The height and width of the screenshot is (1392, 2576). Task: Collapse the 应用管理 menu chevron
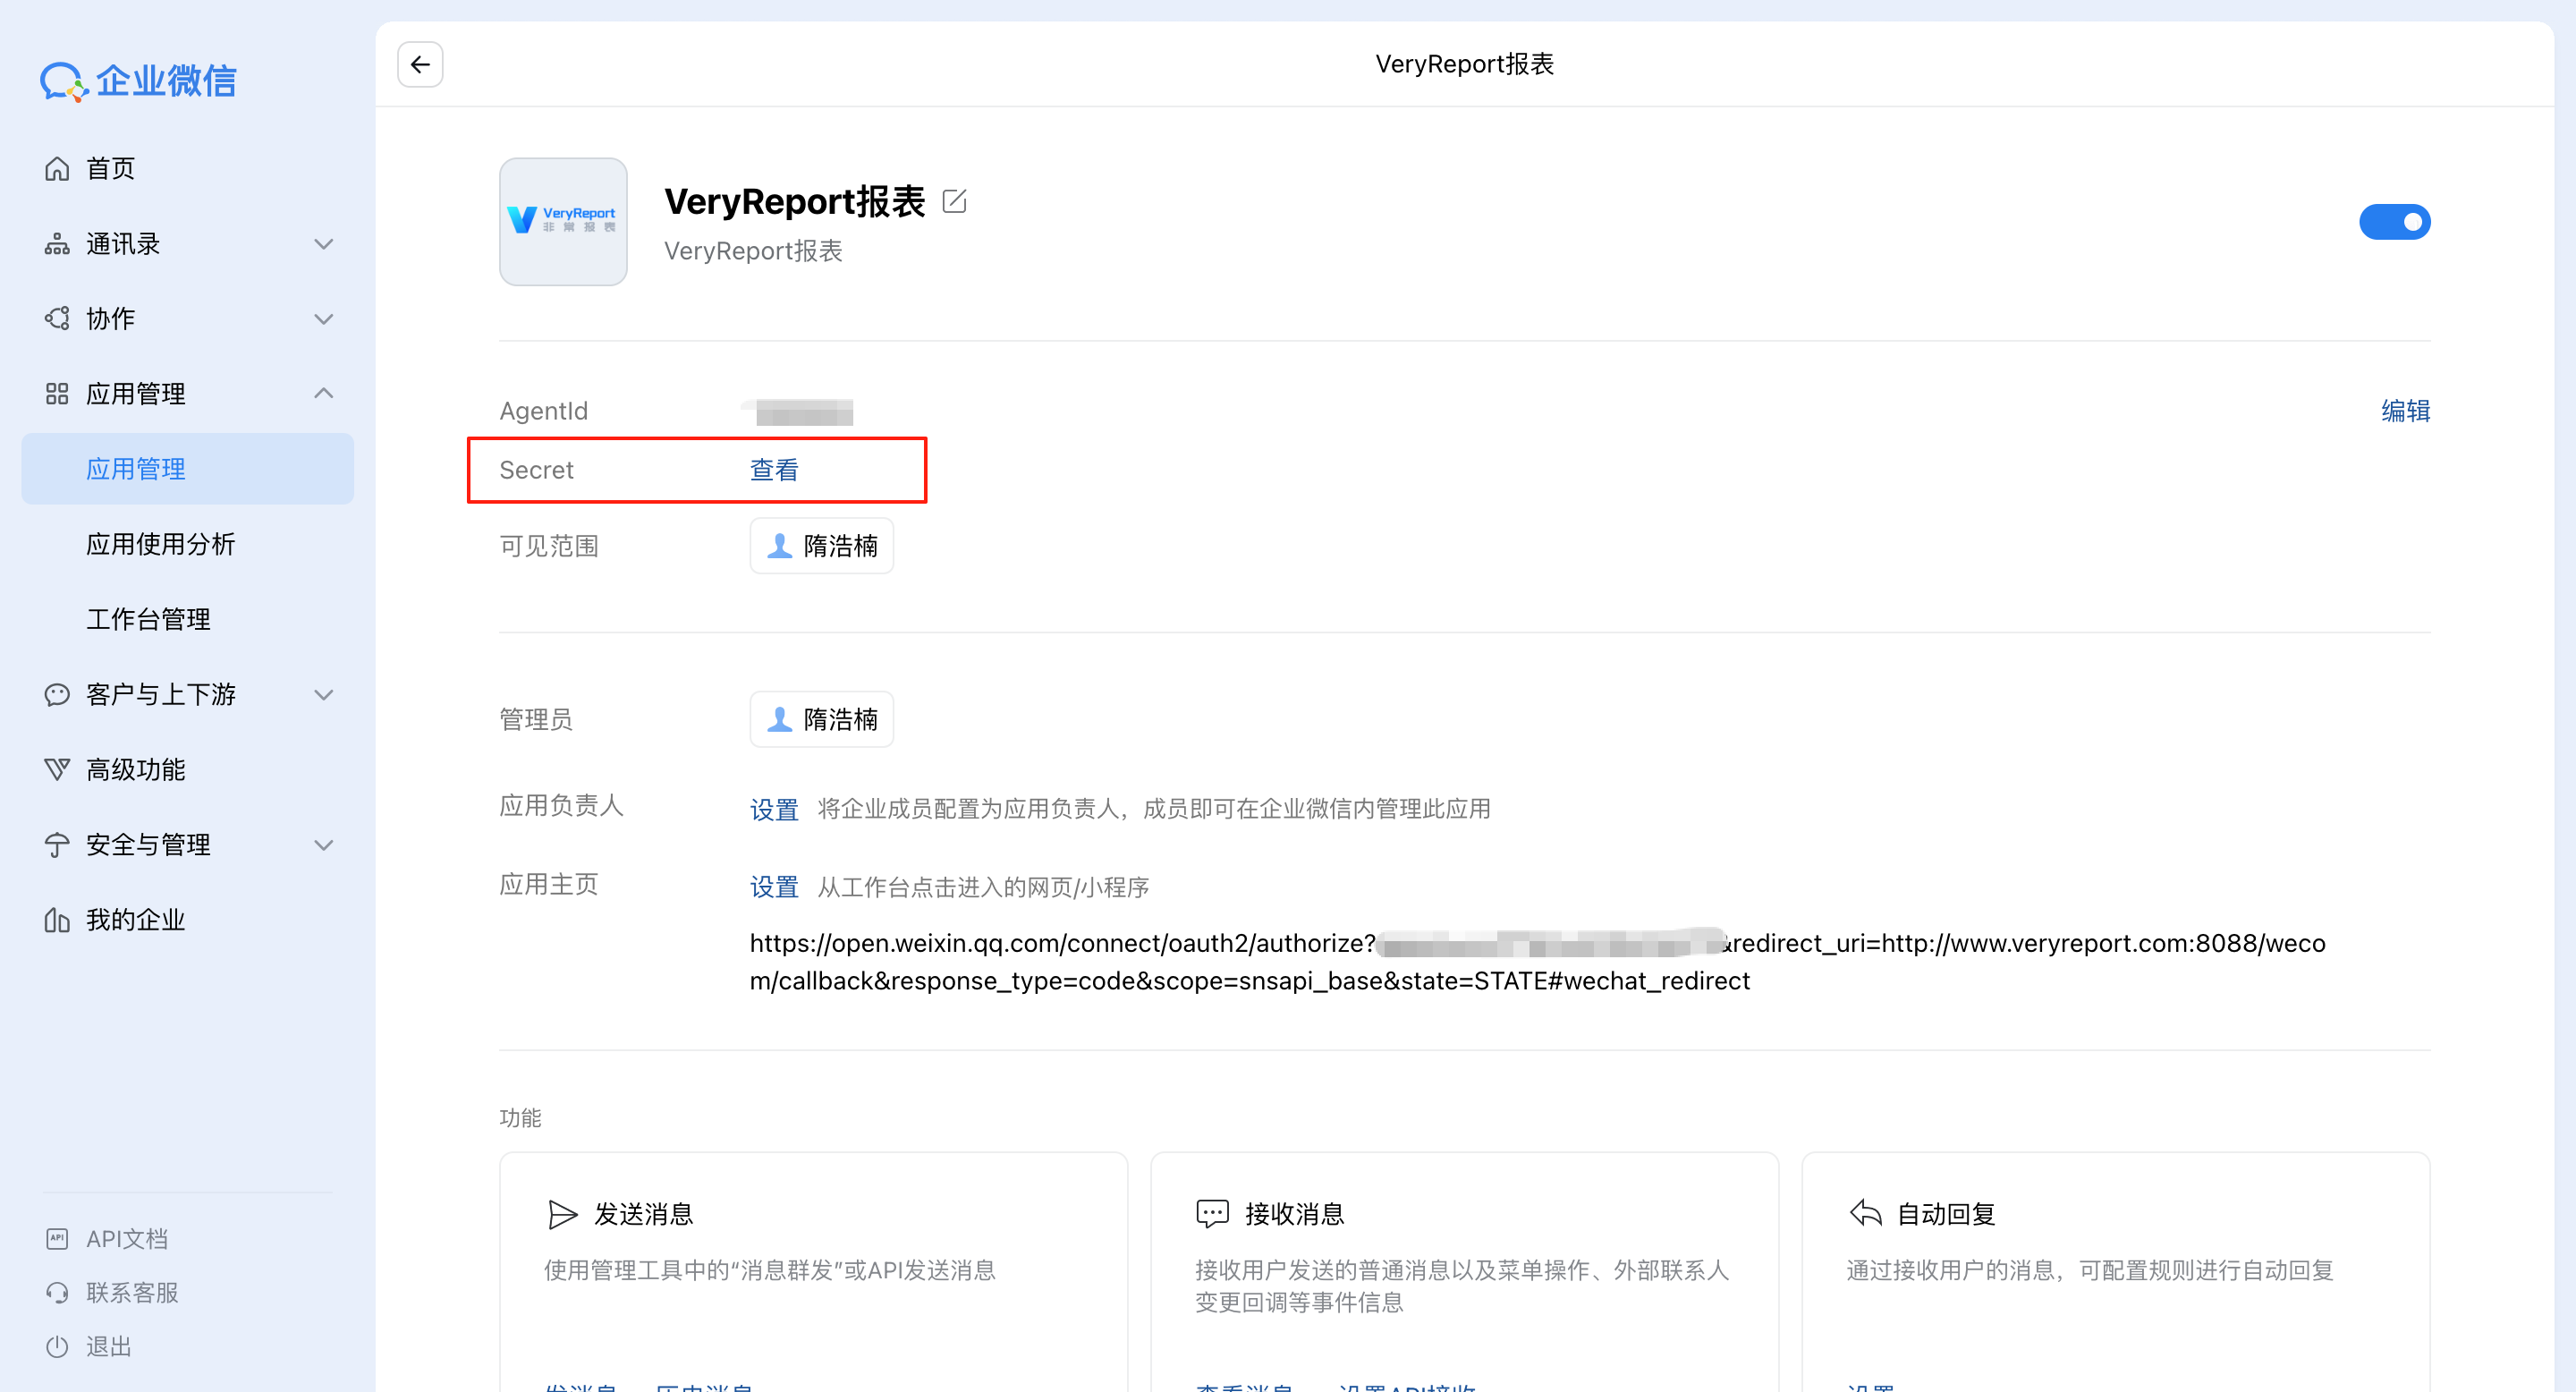(x=323, y=394)
